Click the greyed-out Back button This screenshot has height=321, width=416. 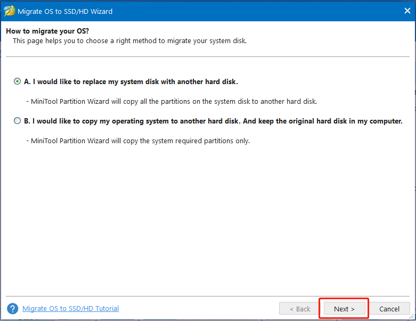pos(299,309)
